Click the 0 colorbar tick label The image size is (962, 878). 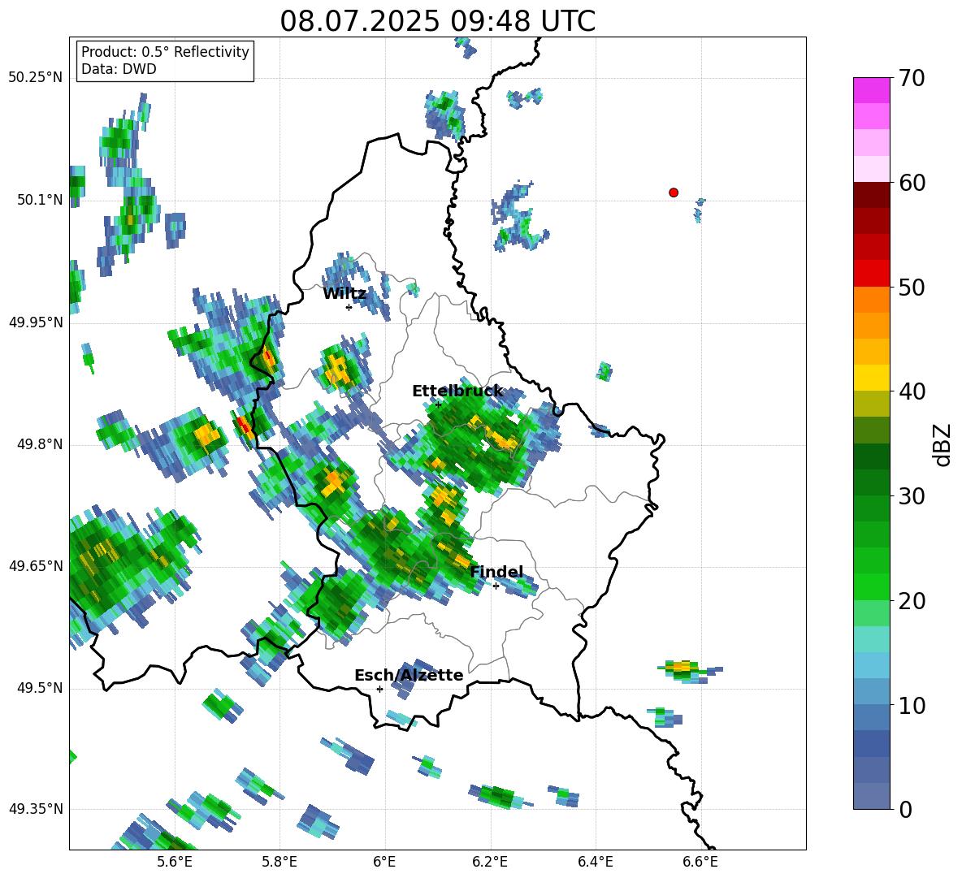coord(904,810)
